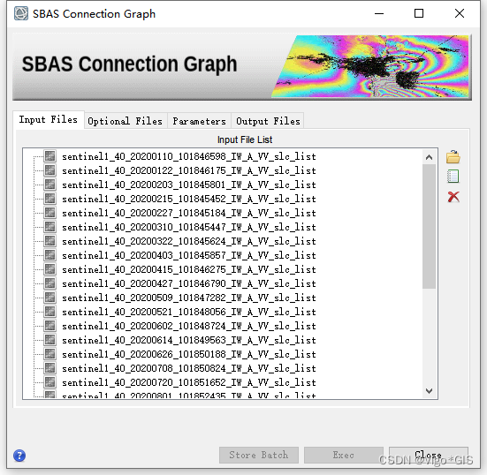Screen dimensions: 487x475
Task: Click file icon for sentinel1_40_20200602 row
Action: point(49,325)
